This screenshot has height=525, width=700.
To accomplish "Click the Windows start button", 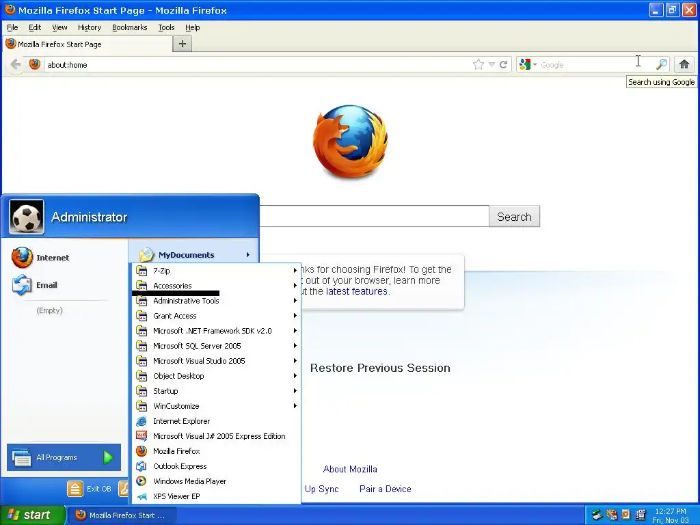I will point(32,515).
